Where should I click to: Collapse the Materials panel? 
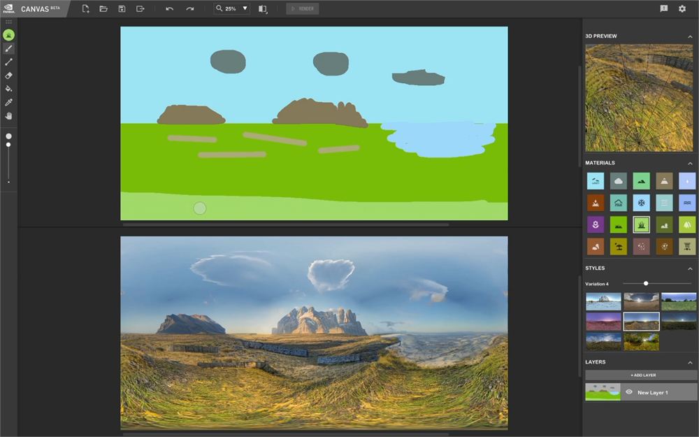tap(690, 163)
